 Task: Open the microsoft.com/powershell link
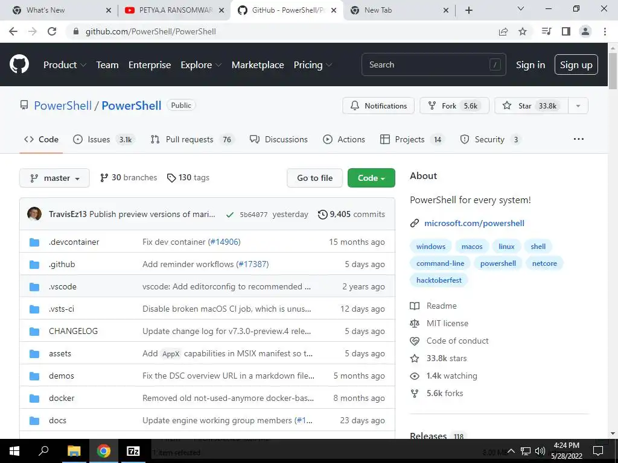474,223
